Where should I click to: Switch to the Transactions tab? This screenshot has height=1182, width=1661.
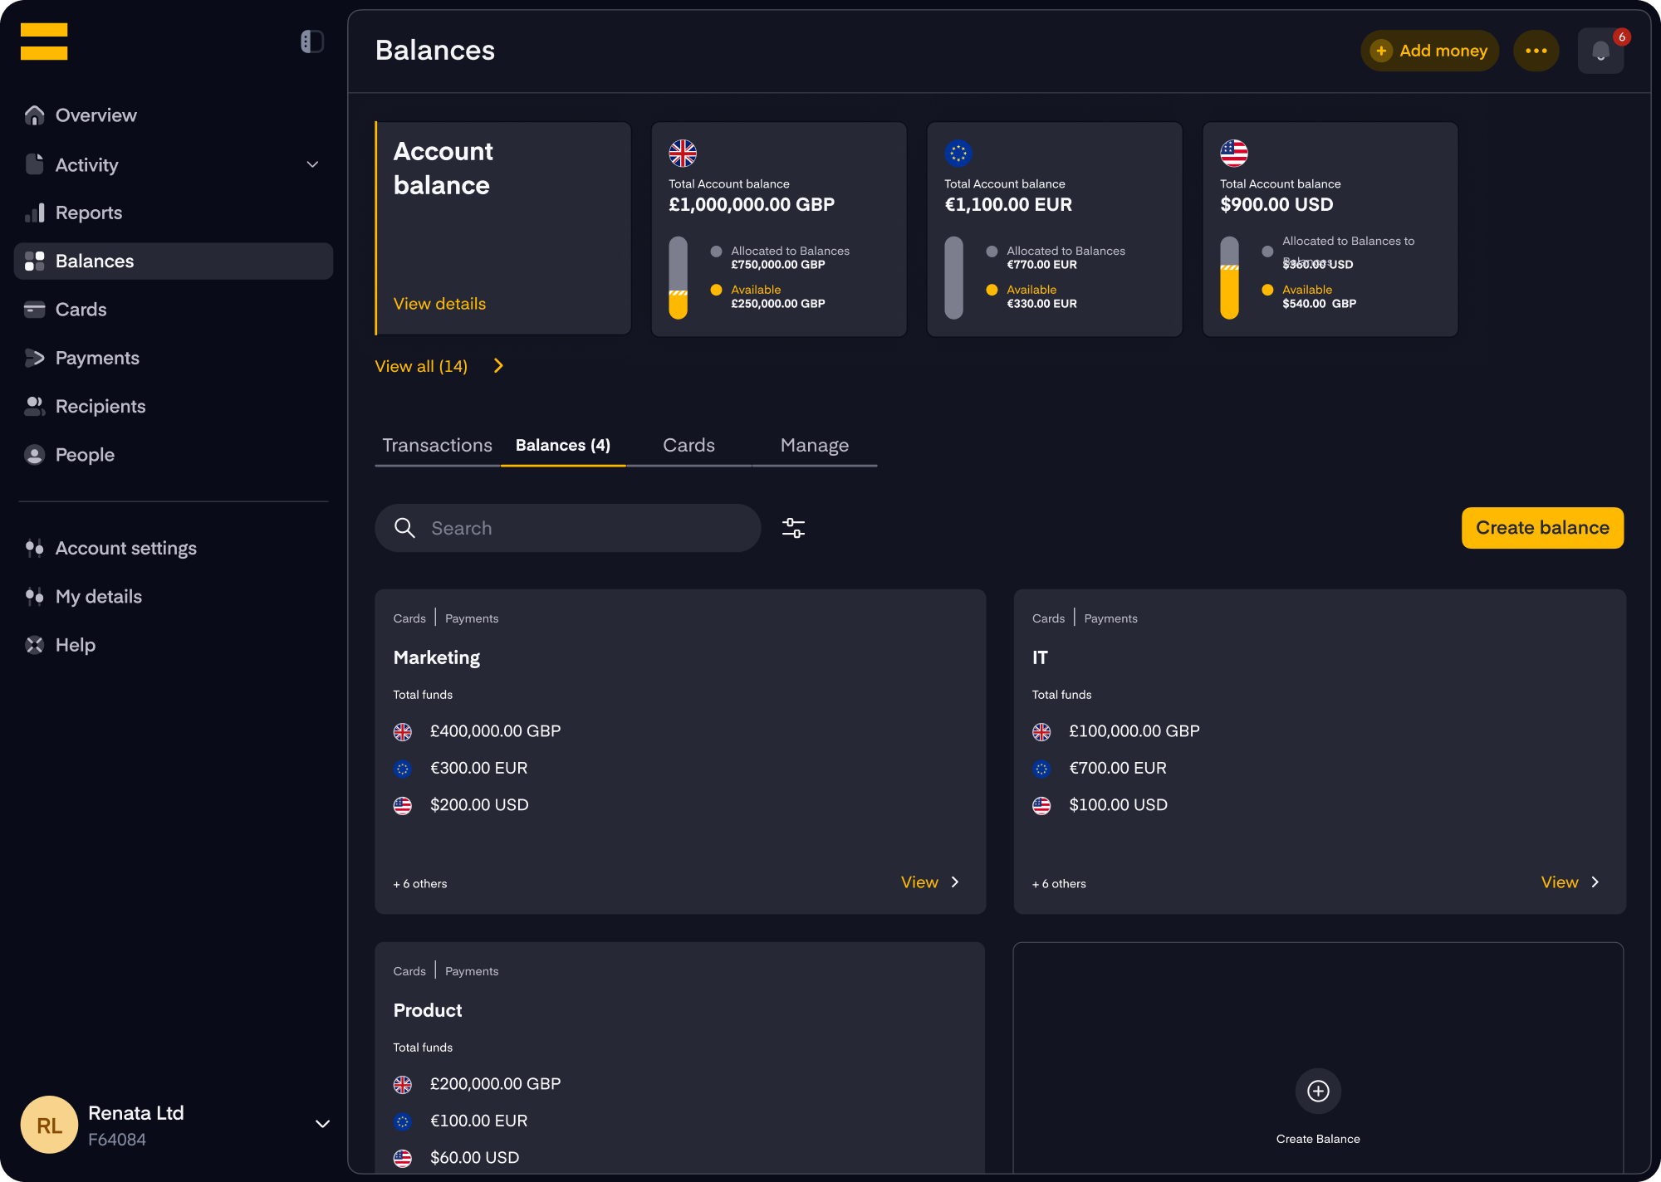coord(437,446)
